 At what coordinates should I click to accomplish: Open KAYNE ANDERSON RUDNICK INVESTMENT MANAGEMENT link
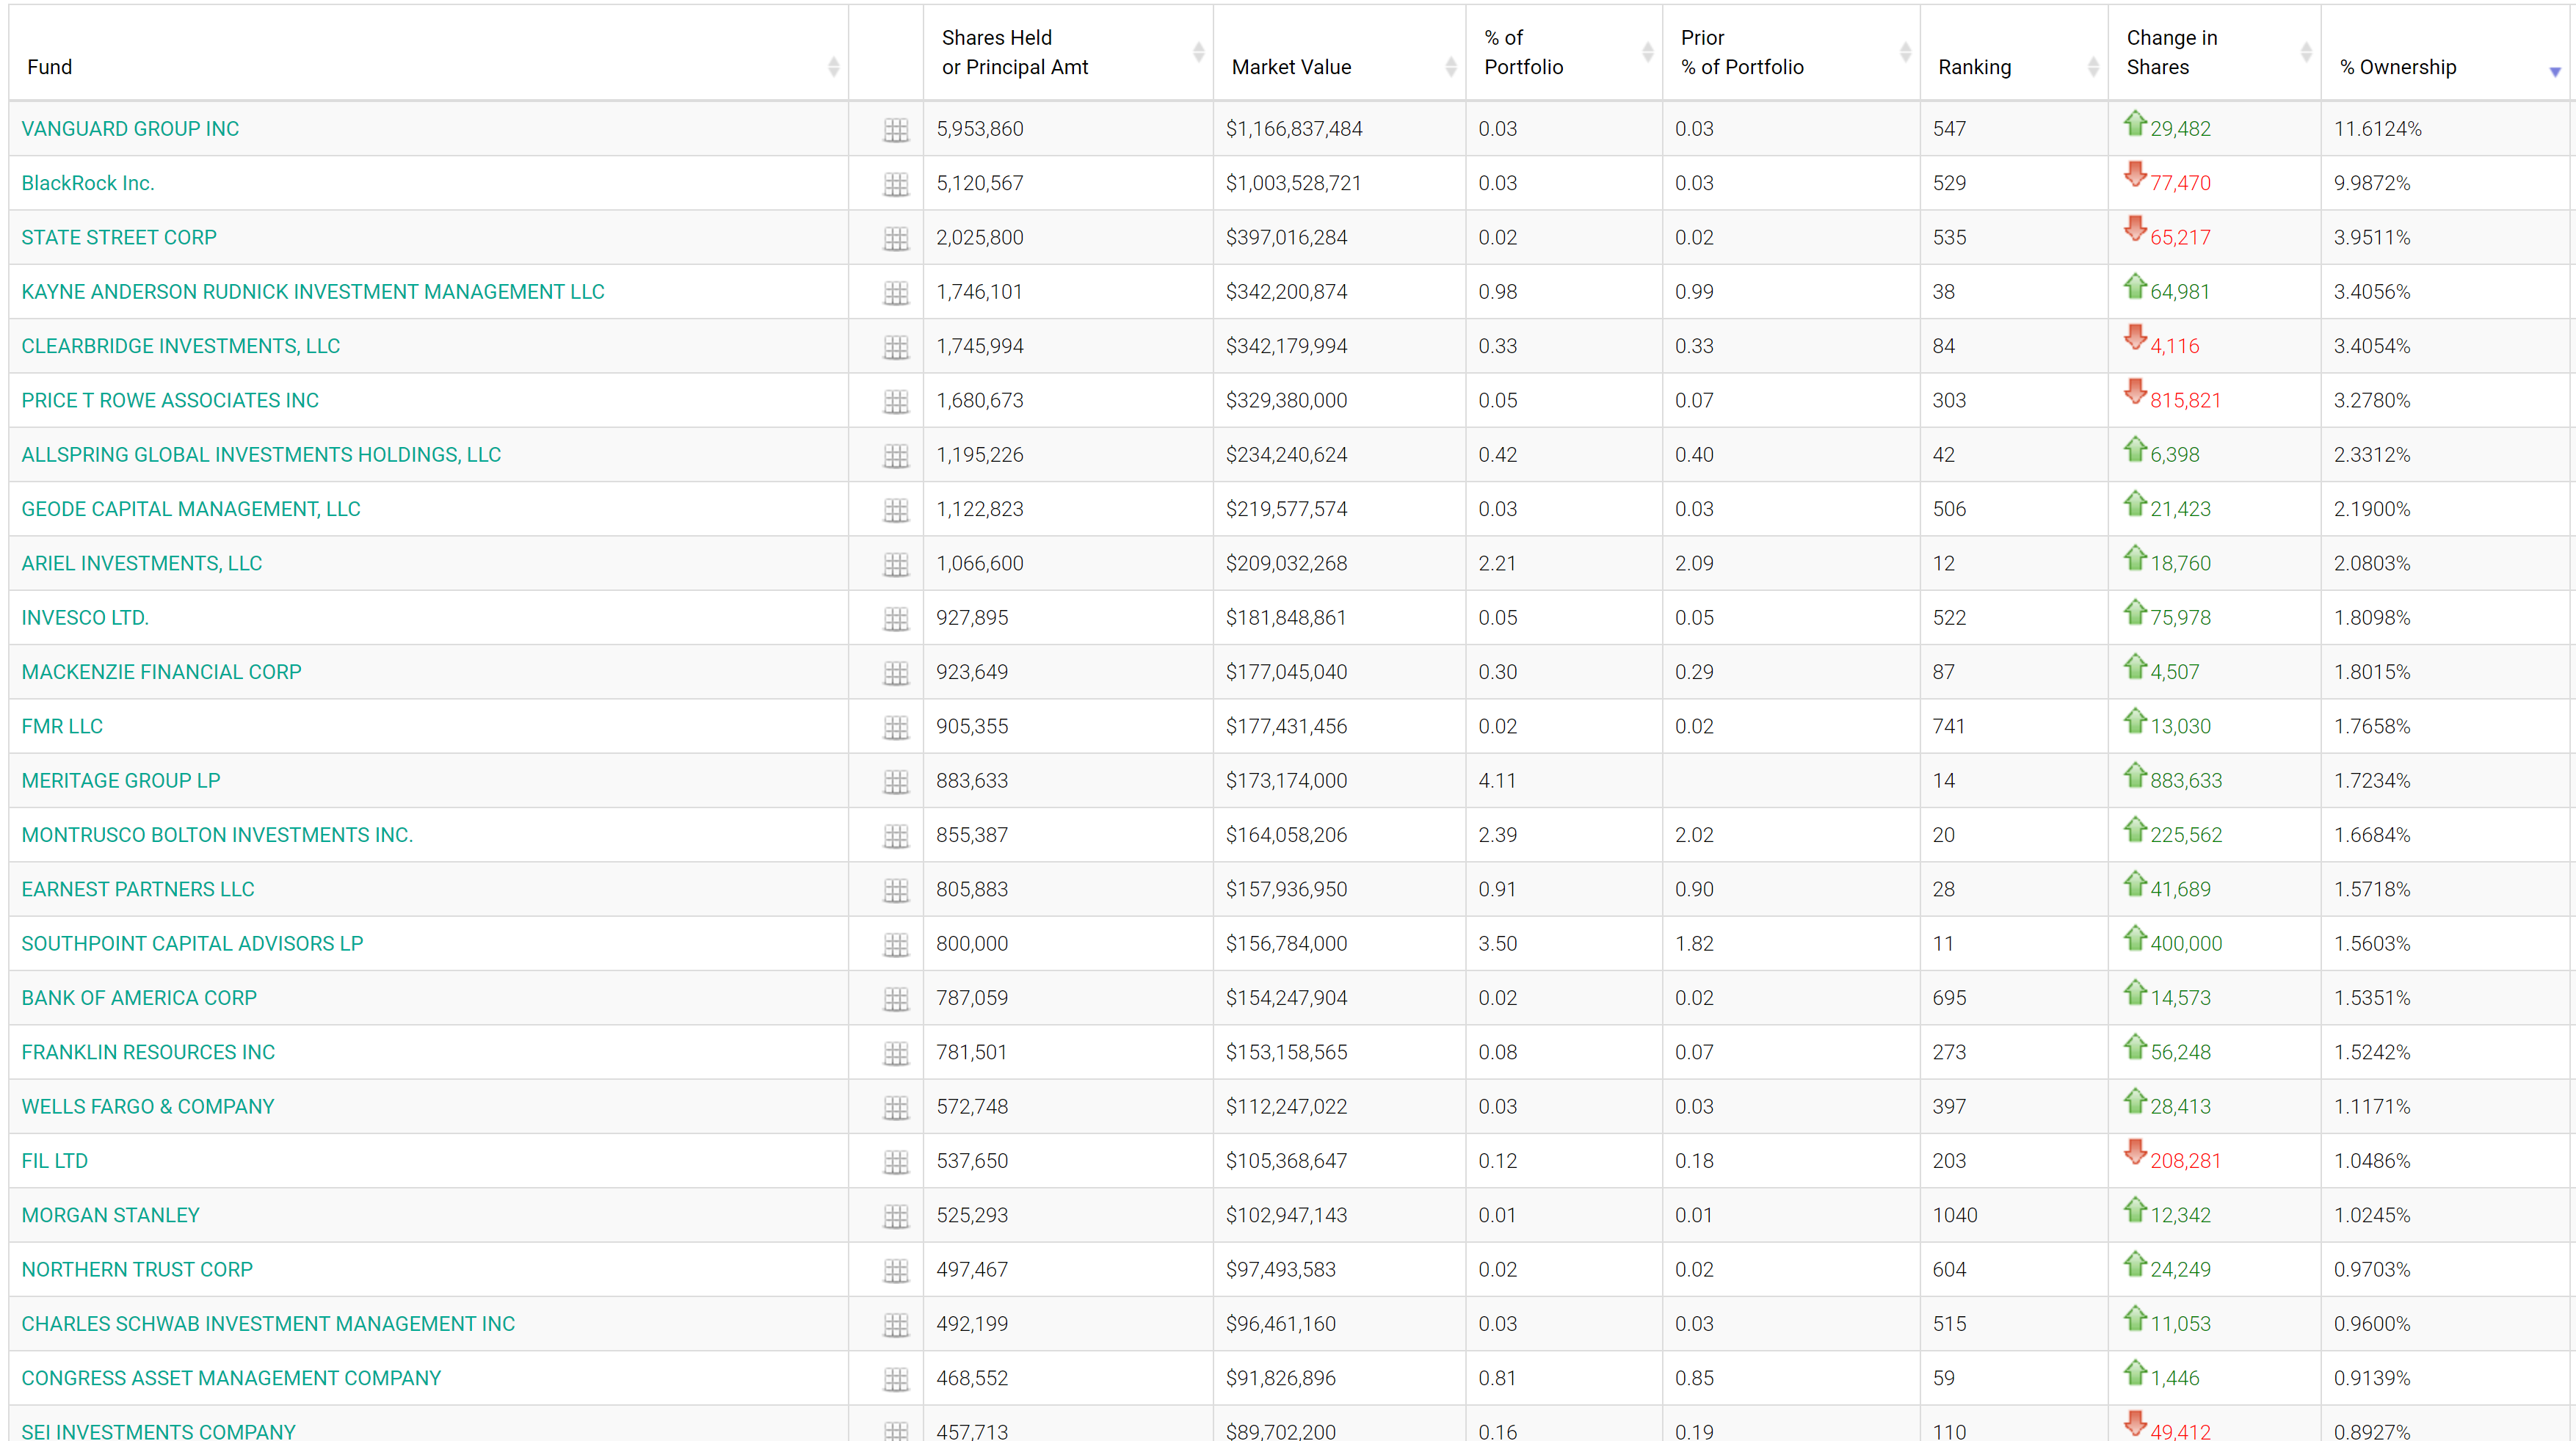[x=313, y=292]
